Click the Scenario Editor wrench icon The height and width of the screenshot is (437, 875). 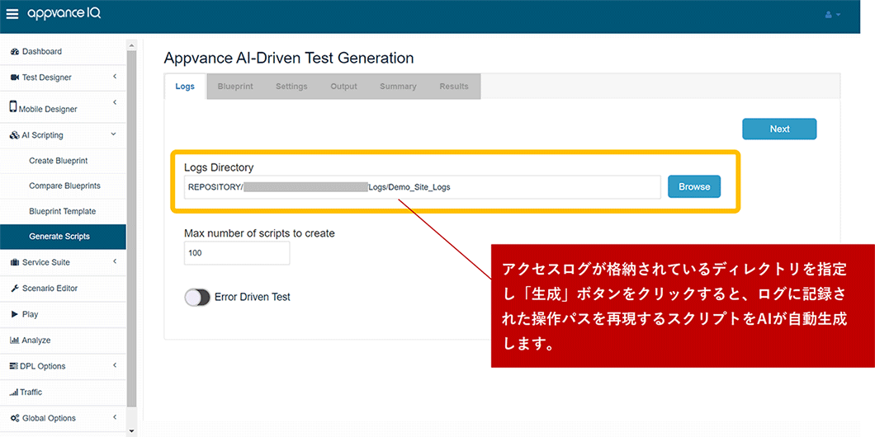[15, 289]
